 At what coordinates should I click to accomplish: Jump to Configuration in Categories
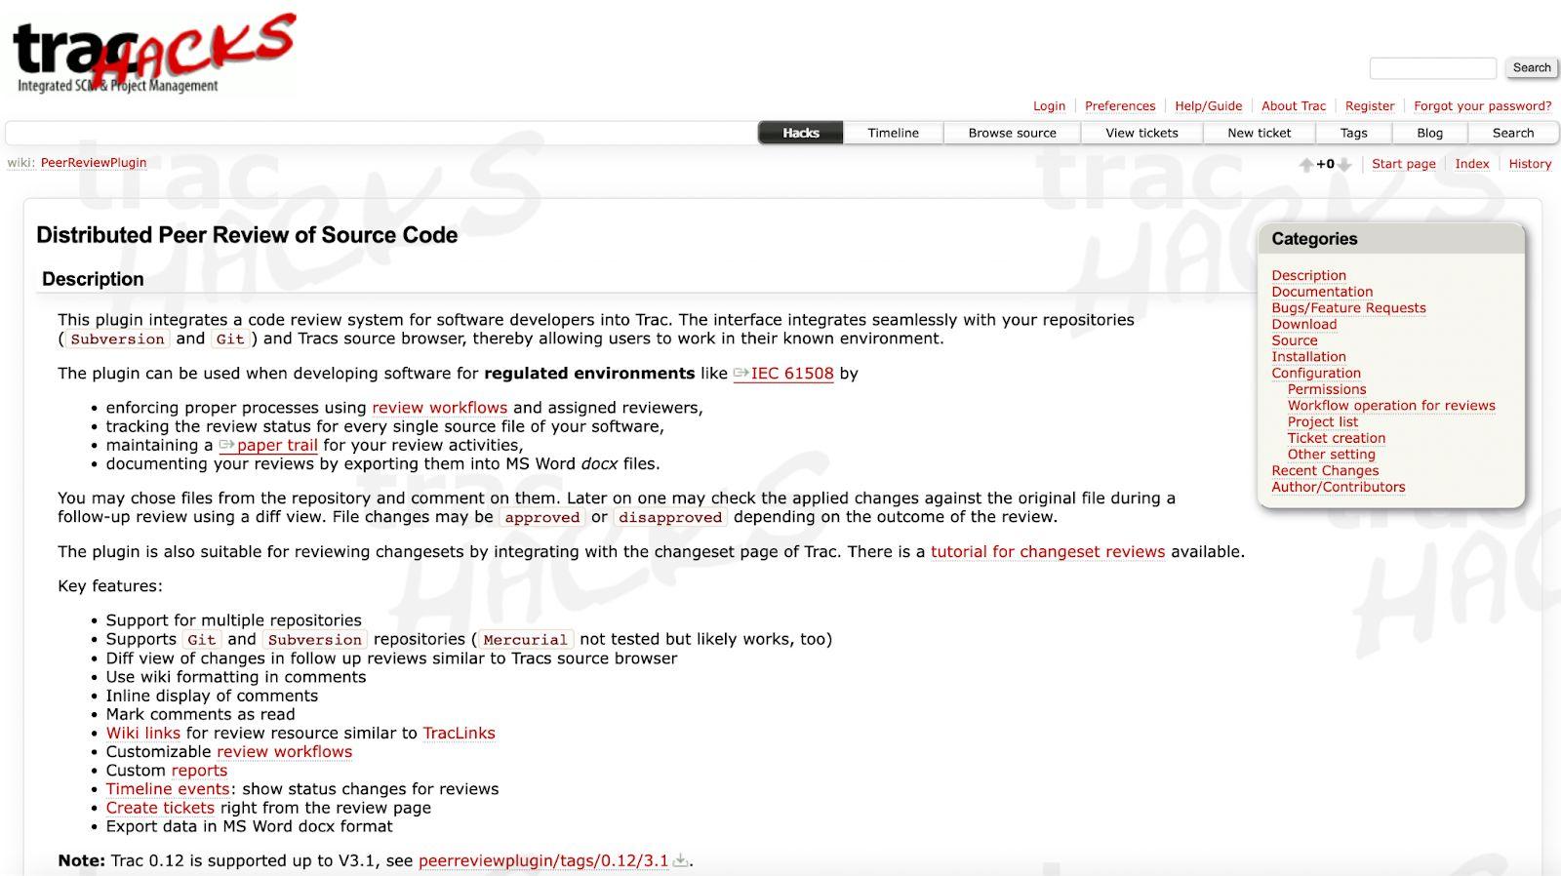click(x=1315, y=374)
